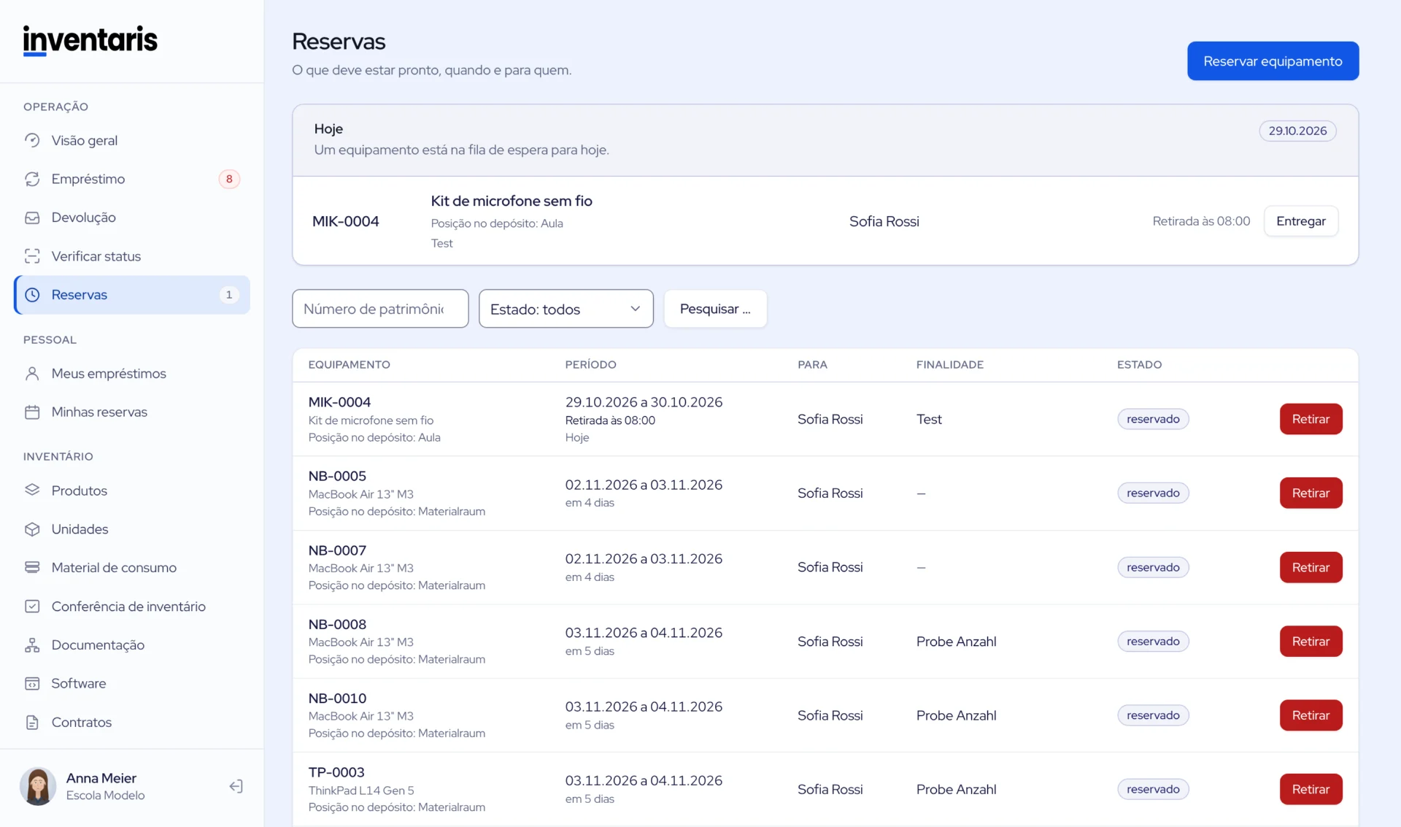This screenshot has width=1401, height=827.
Task: Click the Pesquisar ... button
Action: tap(715, 309)
